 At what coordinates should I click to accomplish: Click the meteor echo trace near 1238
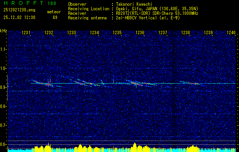click(191, 83)
